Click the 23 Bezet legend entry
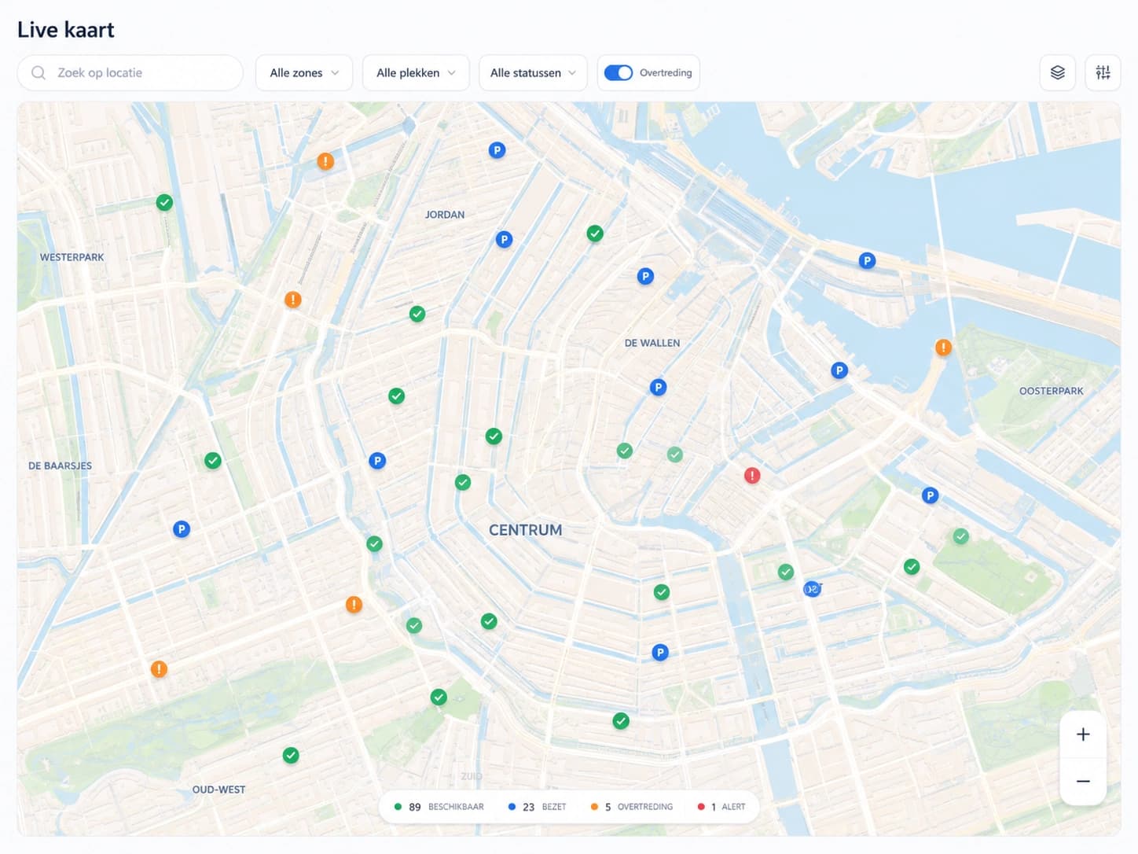 537,807
